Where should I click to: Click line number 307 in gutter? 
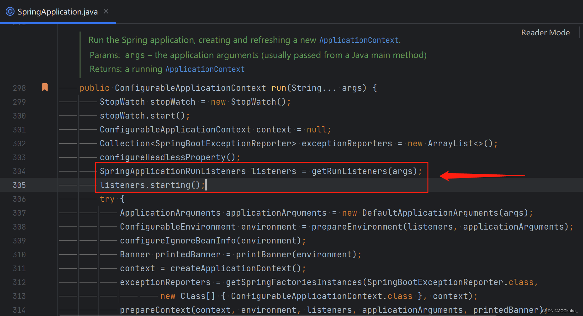pos(19,213)
